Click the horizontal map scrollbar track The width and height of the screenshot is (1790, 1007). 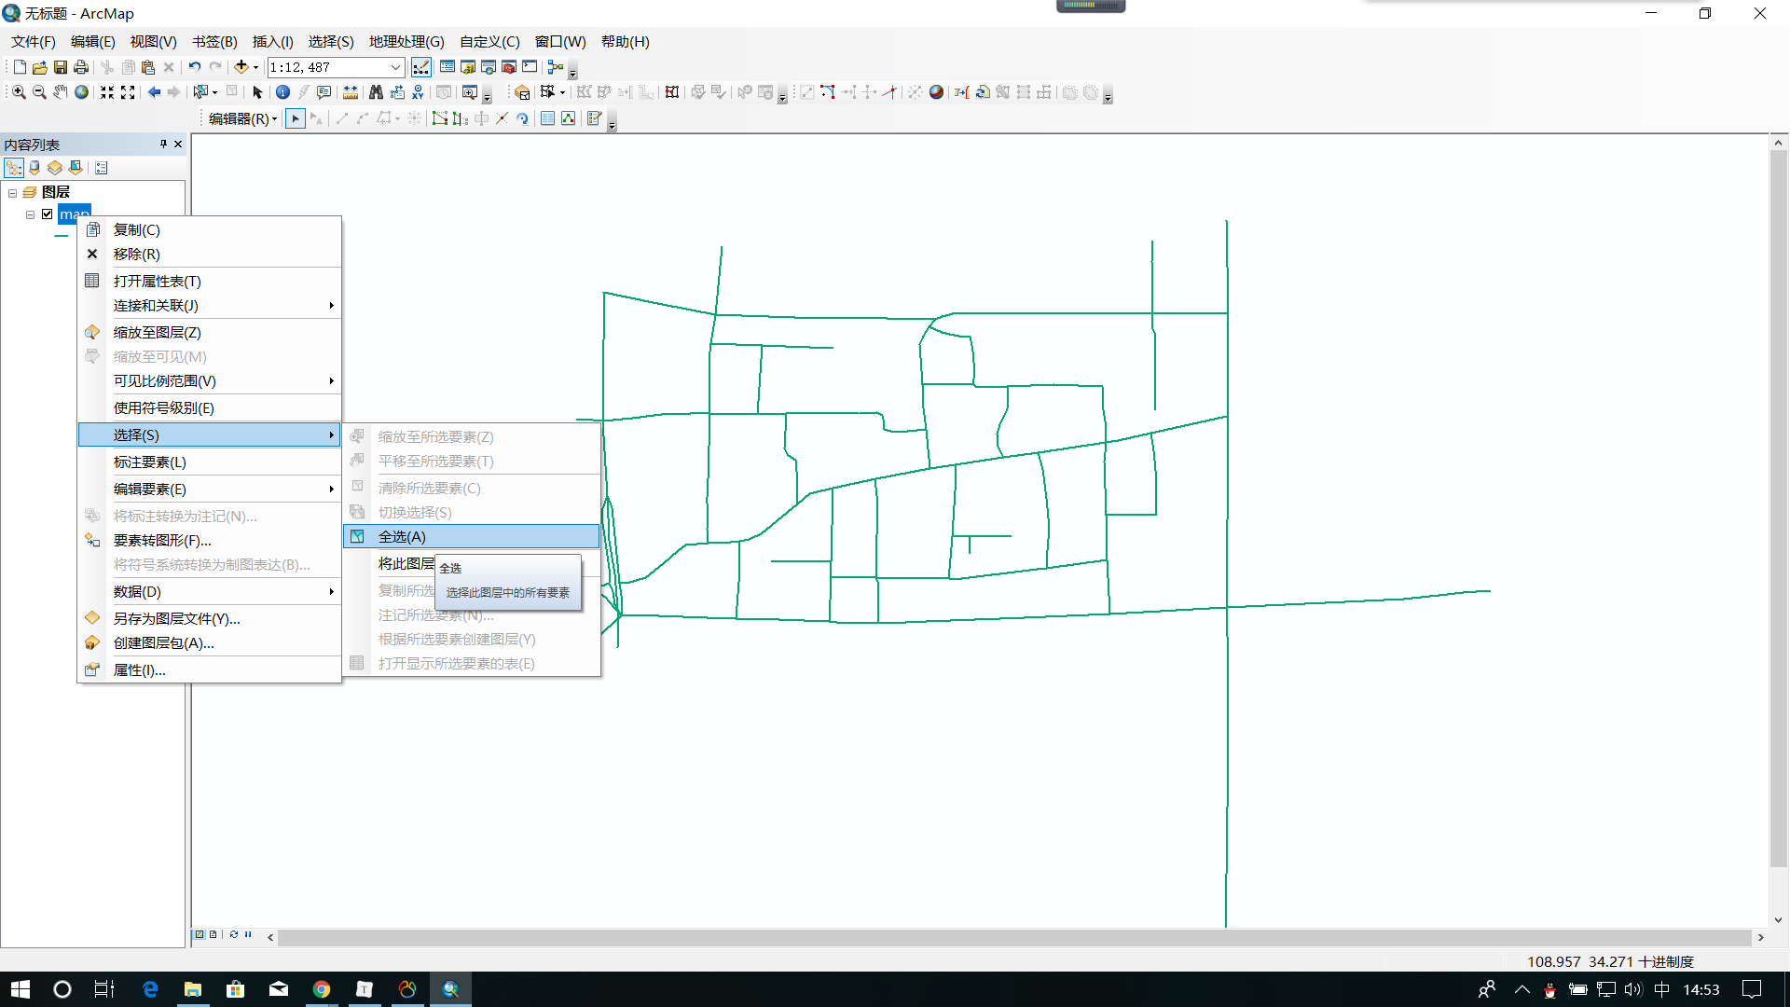click(1014, 937)
